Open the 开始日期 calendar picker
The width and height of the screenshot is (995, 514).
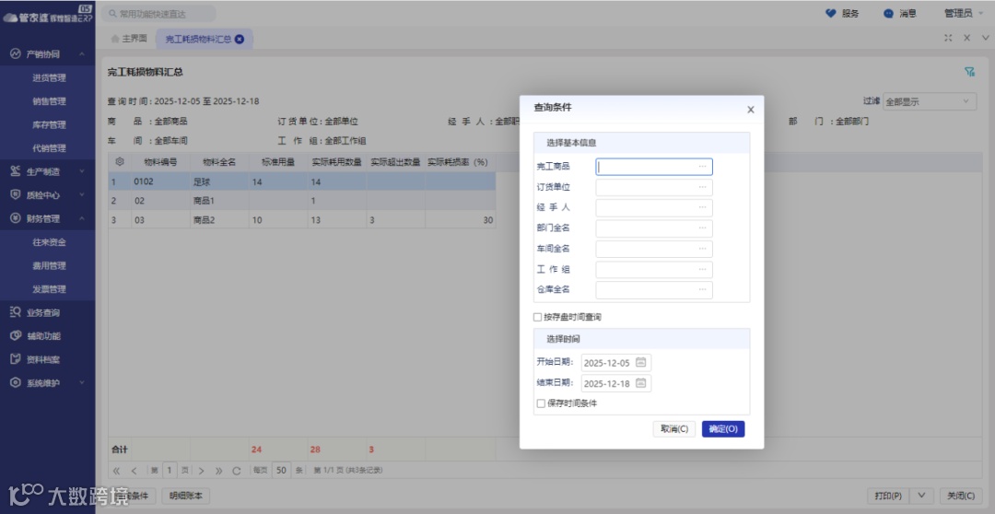(641, 362)
